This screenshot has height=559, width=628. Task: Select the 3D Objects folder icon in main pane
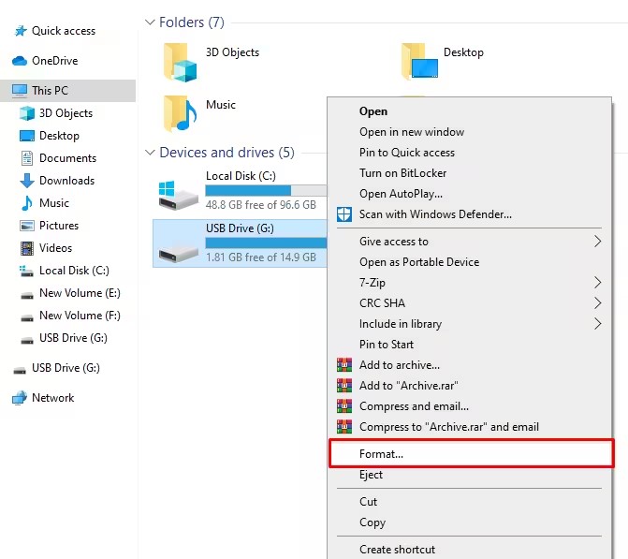pyautogui.click(x=182, y=61)
